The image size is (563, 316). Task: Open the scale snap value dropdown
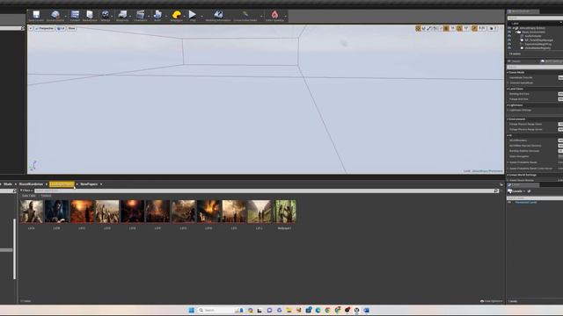tap(482, 28)
